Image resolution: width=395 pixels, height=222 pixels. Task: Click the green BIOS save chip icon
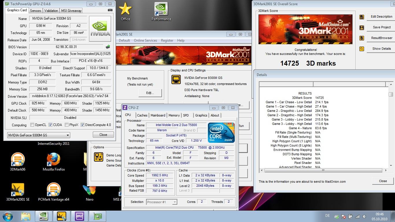[108, 47]
